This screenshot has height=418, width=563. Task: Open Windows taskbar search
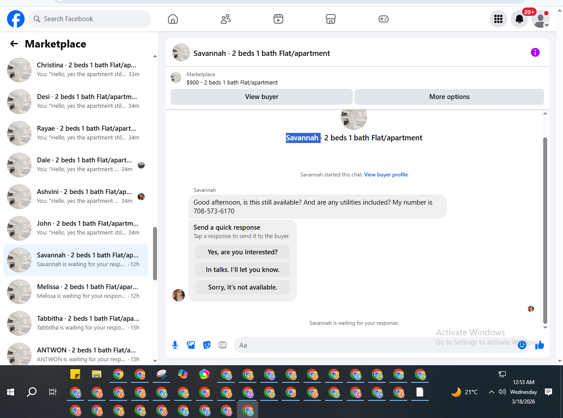32,392
